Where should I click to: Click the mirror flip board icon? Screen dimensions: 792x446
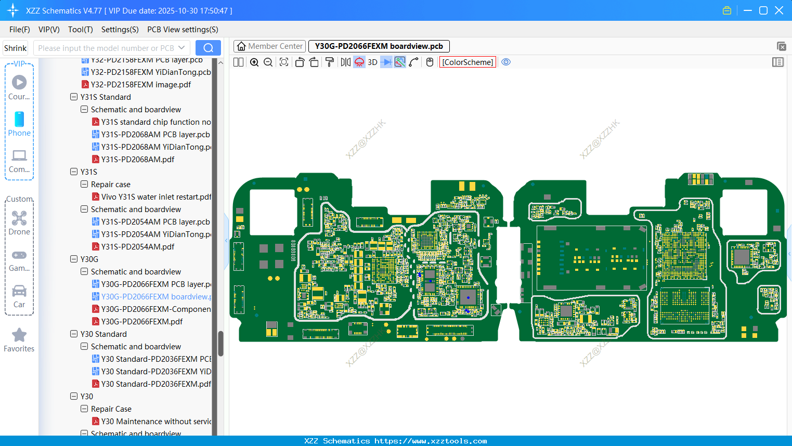pos(345,62)
